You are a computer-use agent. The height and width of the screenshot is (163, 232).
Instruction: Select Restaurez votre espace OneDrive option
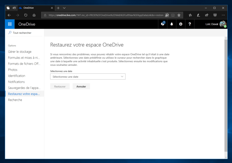(25, 94)
